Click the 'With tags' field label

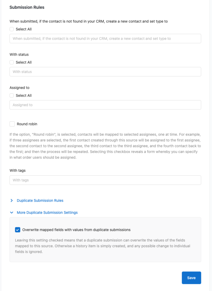click(x=17, y=171)
